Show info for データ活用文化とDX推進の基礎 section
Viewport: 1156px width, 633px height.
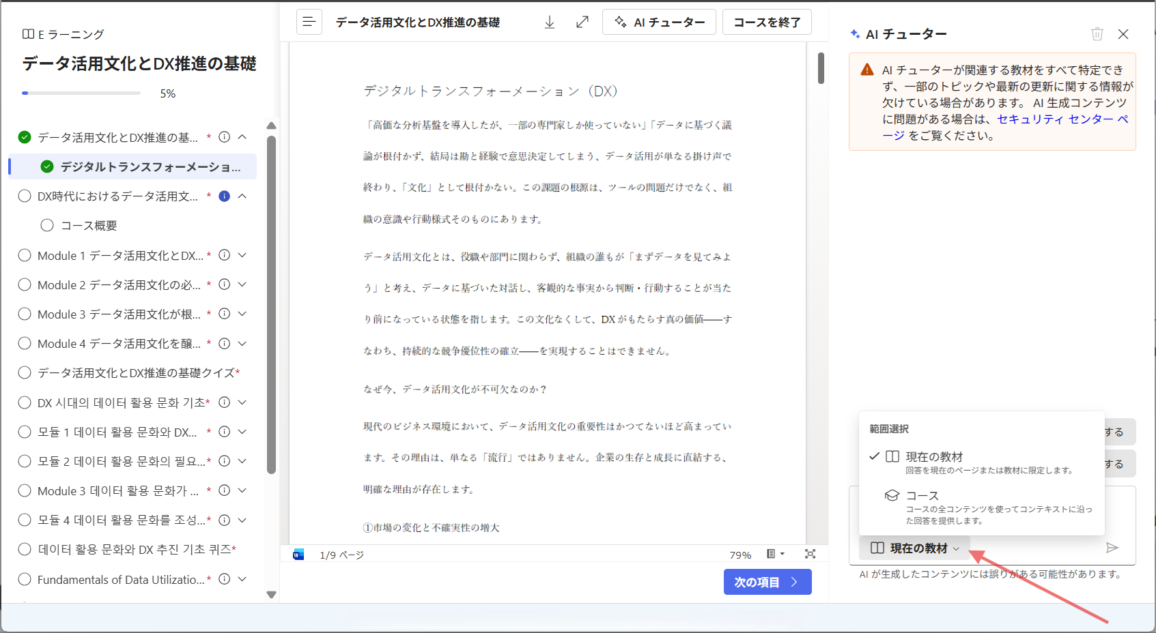(x=224, y=137)
